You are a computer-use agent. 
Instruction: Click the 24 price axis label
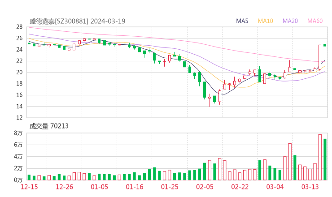point(19,50)
